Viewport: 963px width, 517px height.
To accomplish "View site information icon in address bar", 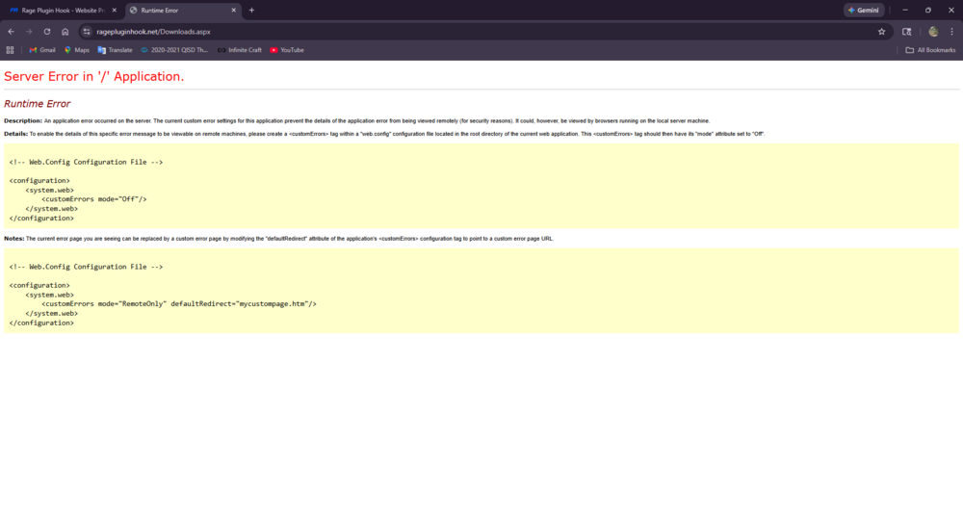I will point(87,32).
